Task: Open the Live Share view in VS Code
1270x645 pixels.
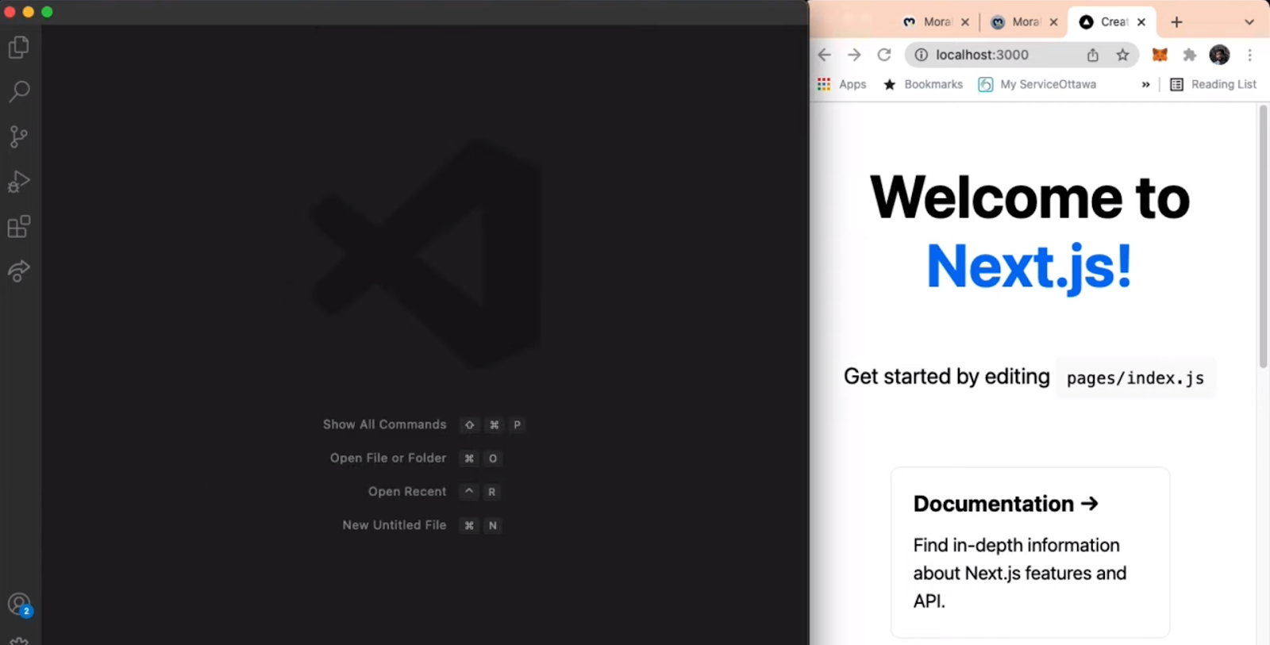Action: tap(19, 271)
